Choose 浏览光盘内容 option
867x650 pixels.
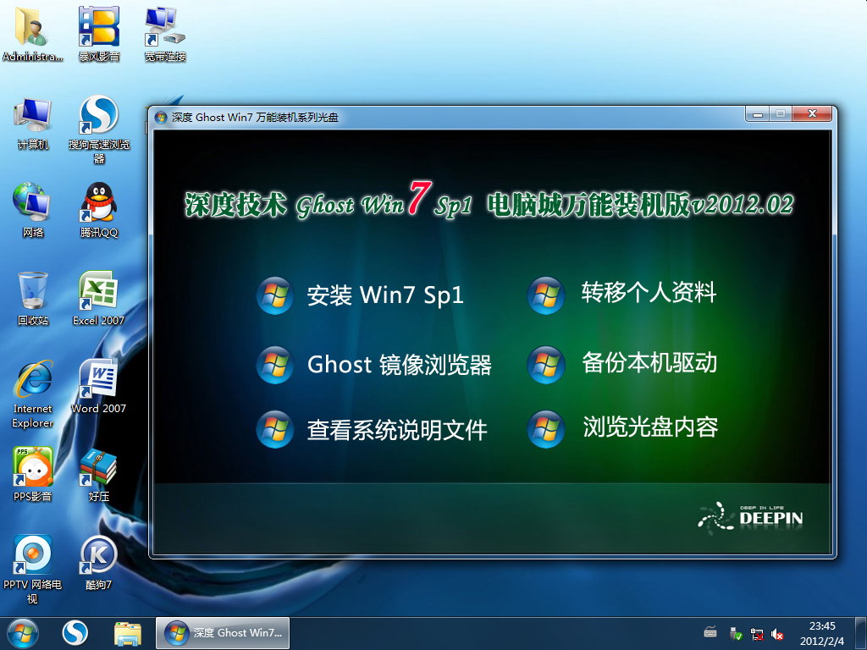point(650,427)
